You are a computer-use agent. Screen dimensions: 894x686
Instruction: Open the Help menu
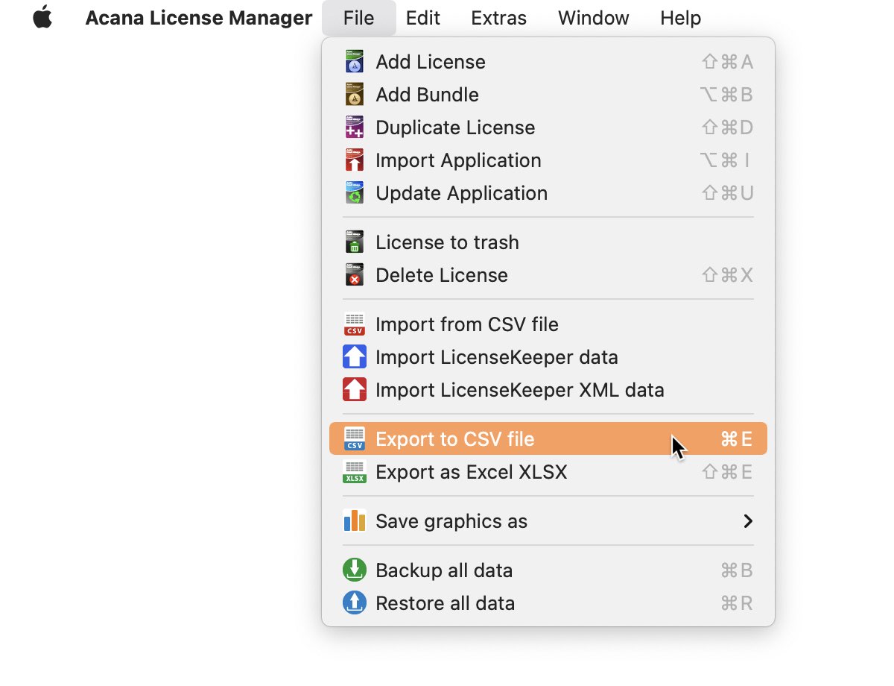point(681,18)
